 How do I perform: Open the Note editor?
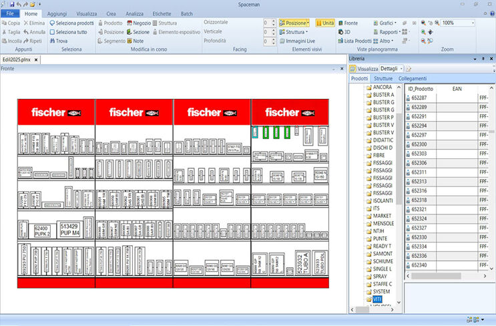click(135, 41)
